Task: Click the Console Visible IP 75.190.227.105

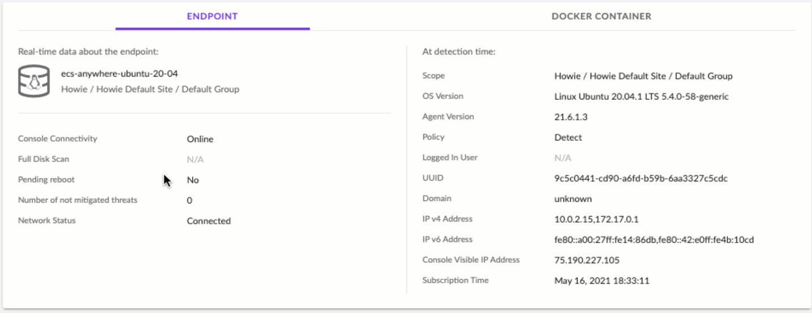Action: [587, 260]
